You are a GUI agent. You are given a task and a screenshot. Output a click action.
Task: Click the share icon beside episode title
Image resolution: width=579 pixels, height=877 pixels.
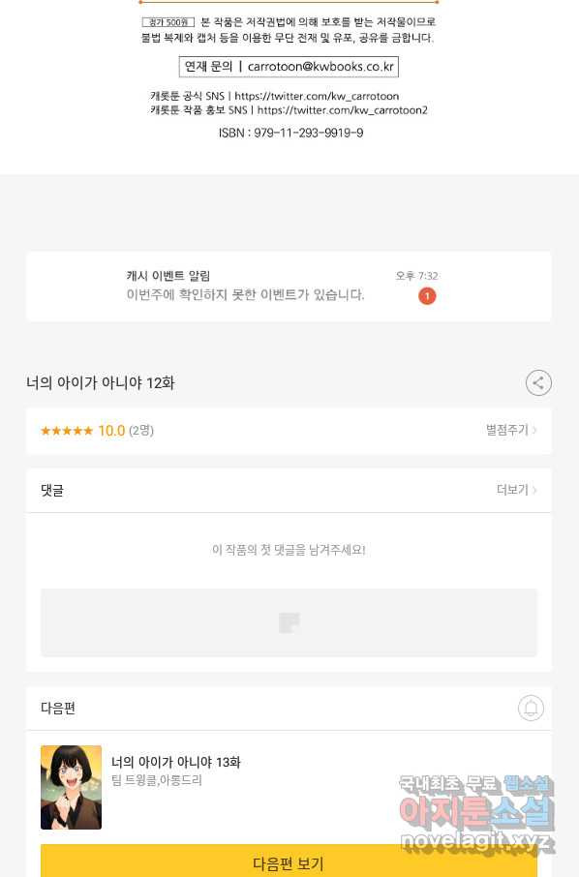pos(538,383)
